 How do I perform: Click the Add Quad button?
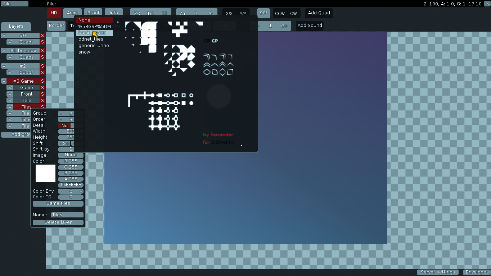point(319,13)
